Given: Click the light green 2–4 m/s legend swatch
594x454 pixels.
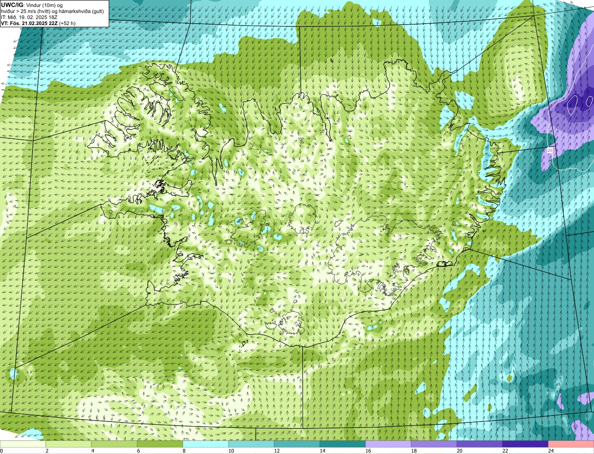Looking at the screenshot, I should (x=70, y=444).
